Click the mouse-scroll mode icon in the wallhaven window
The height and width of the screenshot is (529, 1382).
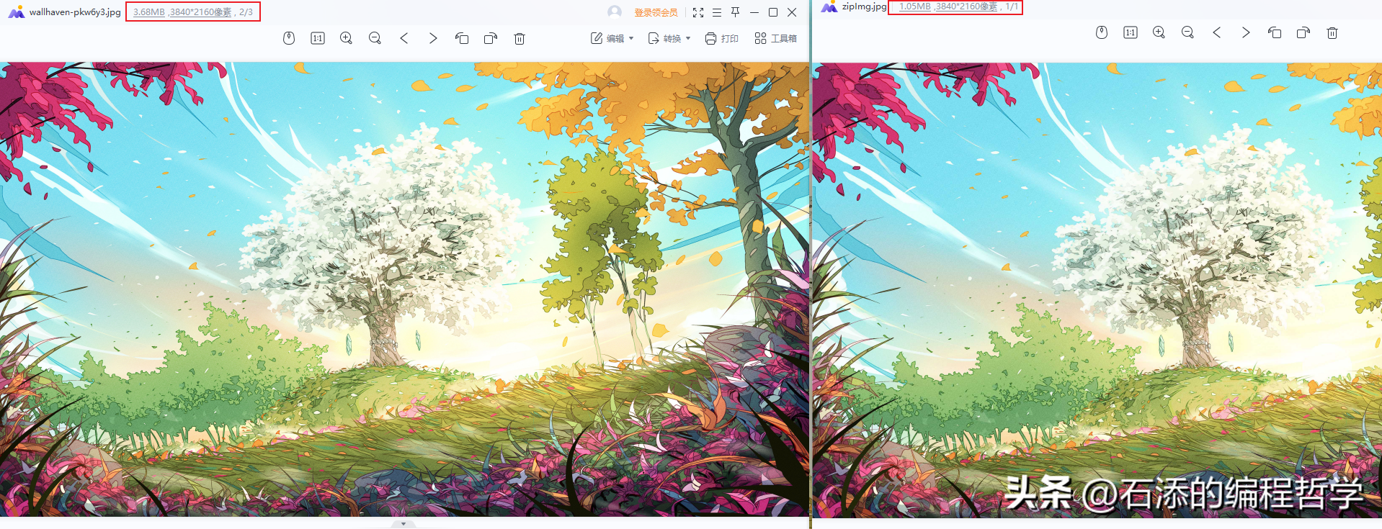coord(289,38)
